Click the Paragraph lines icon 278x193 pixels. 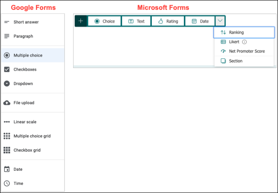pos(7,36)
